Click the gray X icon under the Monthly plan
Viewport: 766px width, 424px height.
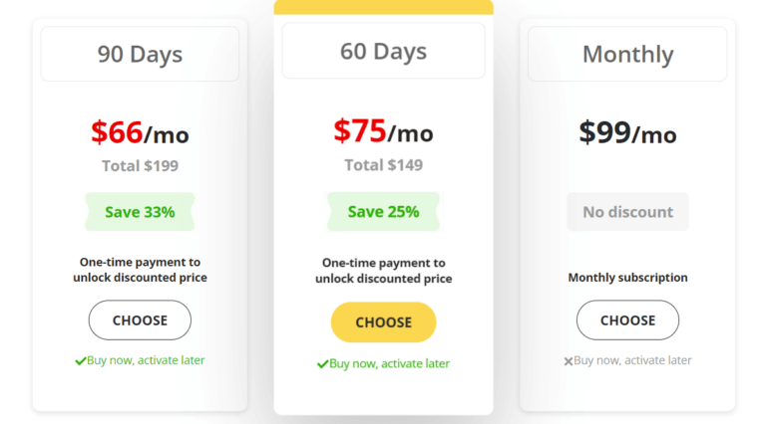569,361
